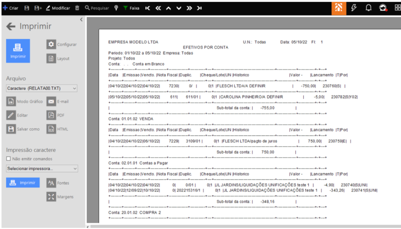Click EMPRESA MODELO LTDA header text
The width and height of the screenshot is (401, 229).
(x=133, y=42)
